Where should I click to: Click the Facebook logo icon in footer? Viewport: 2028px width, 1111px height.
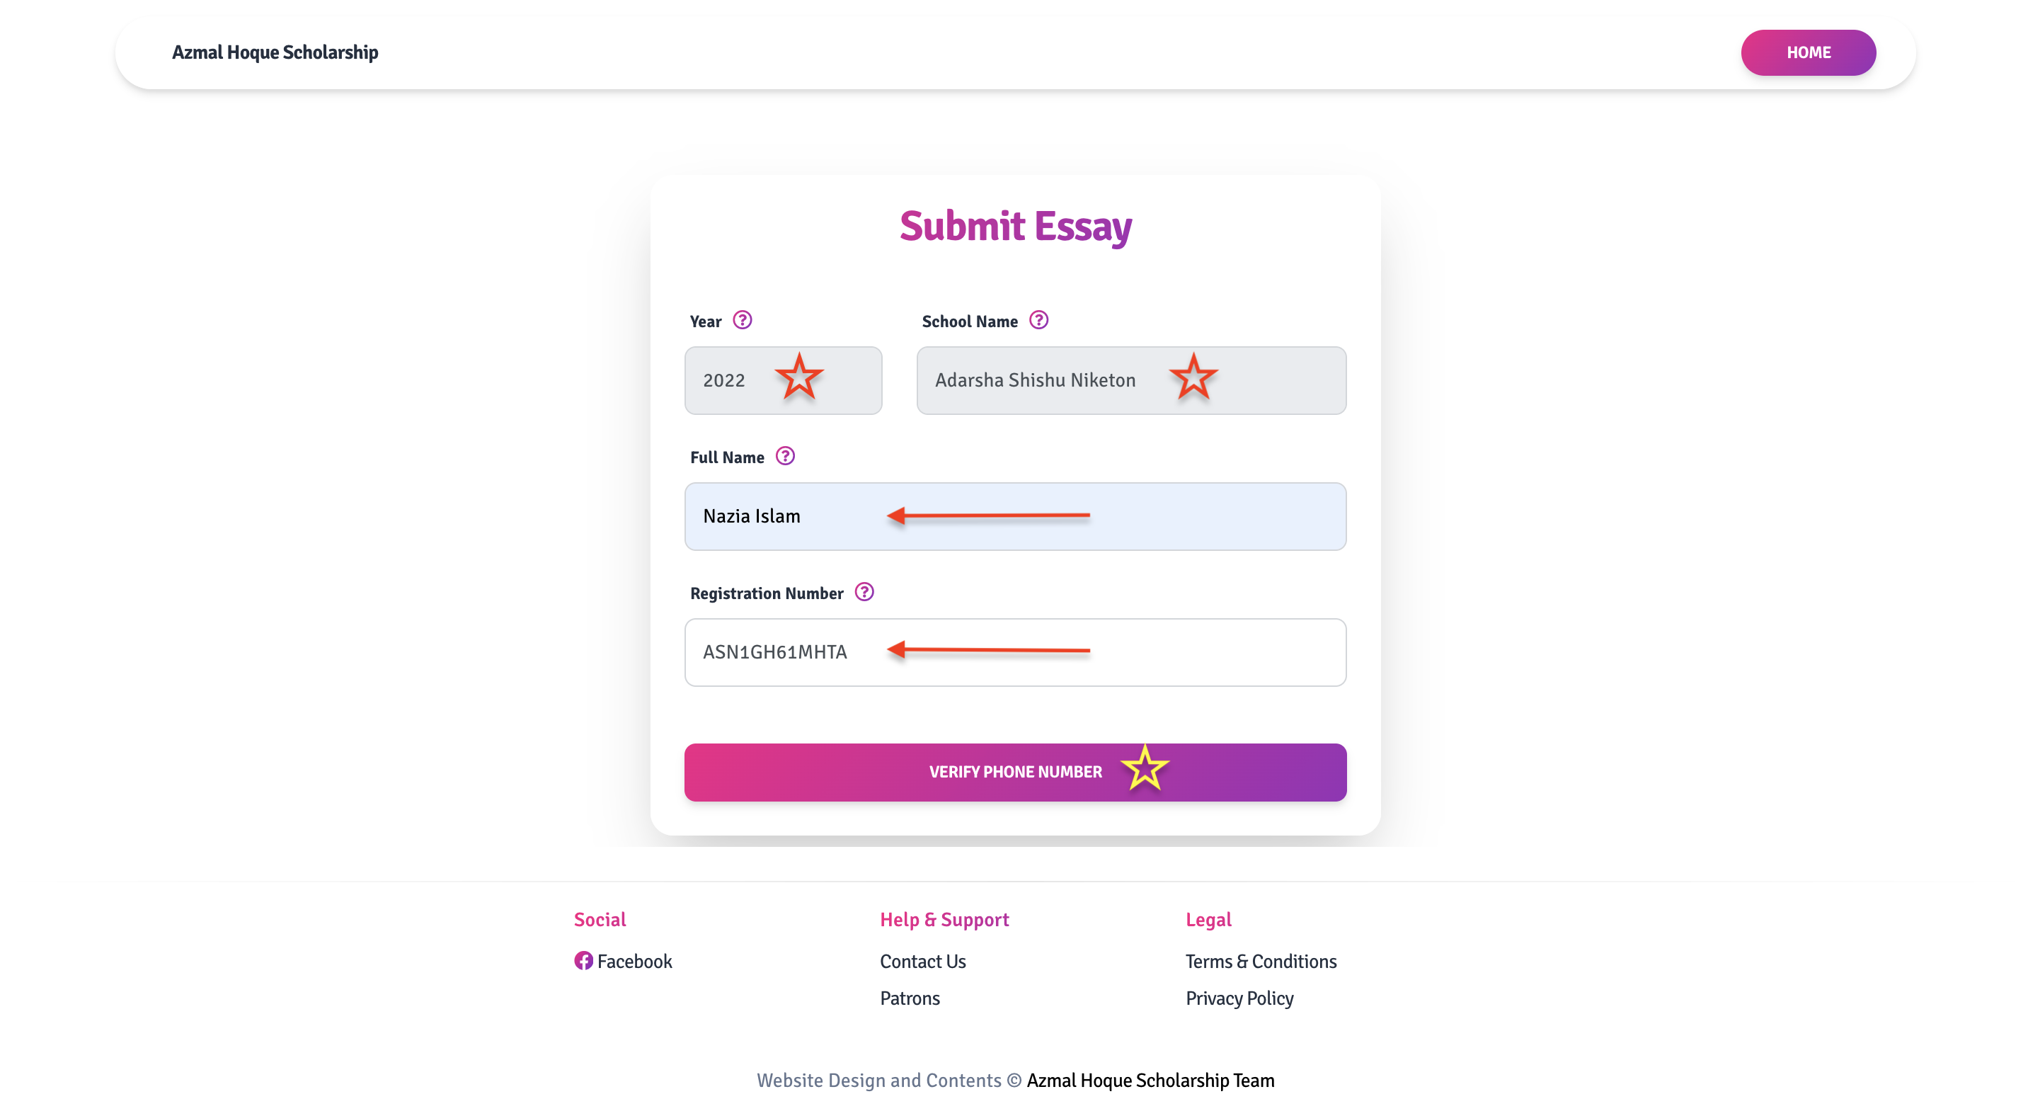coord(583,961)
